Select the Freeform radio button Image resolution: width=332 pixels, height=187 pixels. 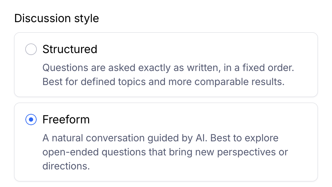coord(31,120)
